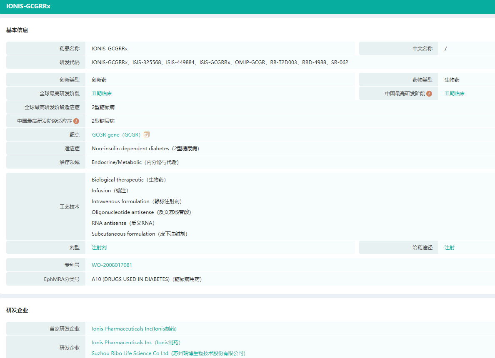Click the 全球最高研发阶段适应症 value 2型糖尿病
Viewport: 495px width, 358px height.
103,107
